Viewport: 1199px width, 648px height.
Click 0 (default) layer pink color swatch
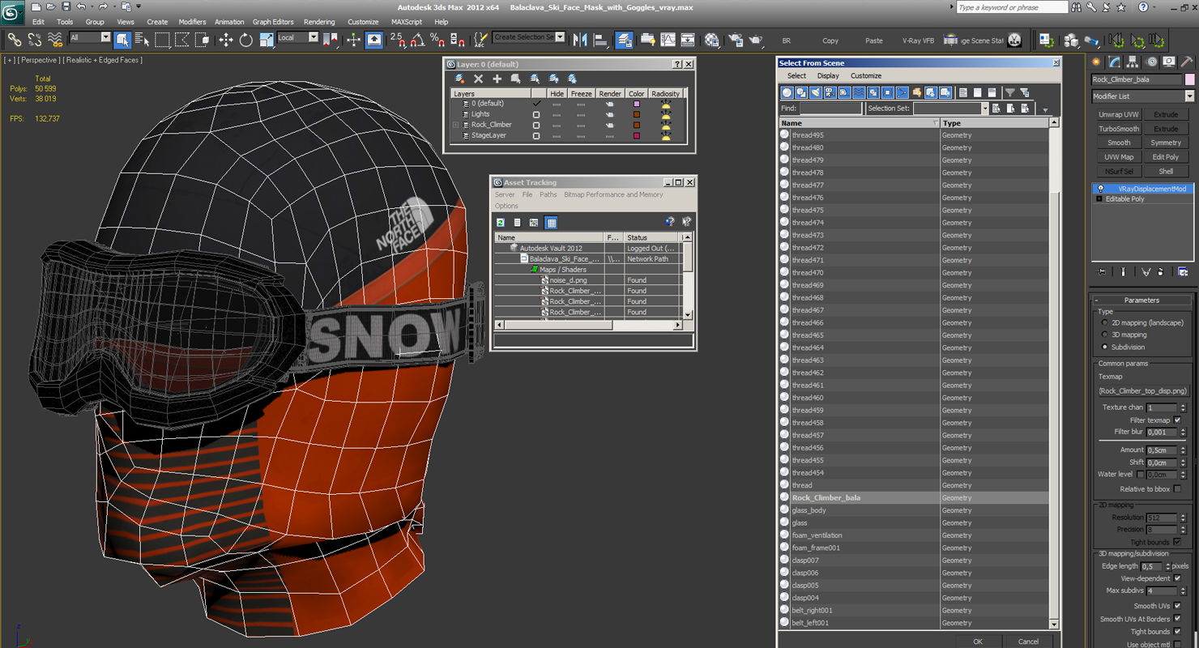pos(637,104)
